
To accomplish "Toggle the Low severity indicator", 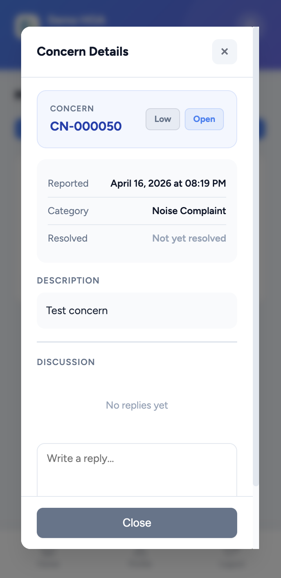I will point(162,119).
